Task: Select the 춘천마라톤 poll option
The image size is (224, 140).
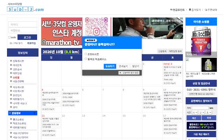Action: (86, 54)
